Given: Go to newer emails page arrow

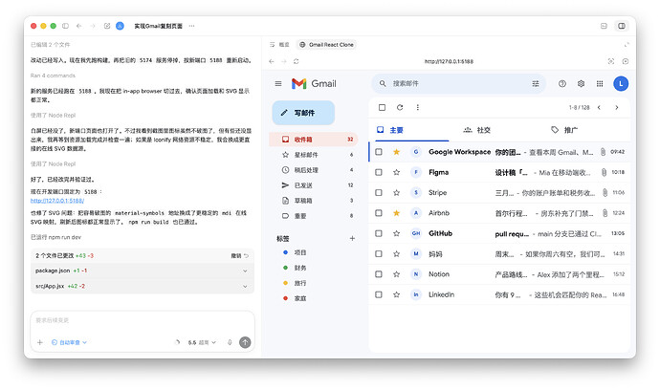Looking at the screenshot, I should [599, 108].
